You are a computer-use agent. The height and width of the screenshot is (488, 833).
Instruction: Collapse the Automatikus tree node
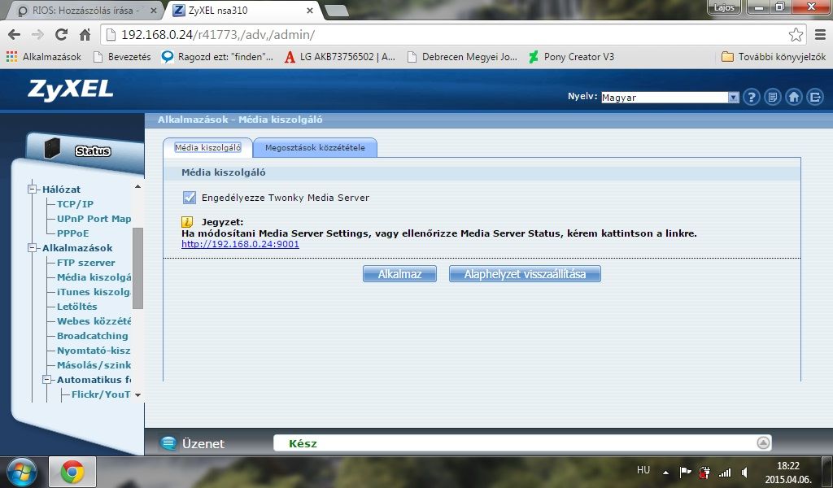pyautogui.click(x=47, y=380)
